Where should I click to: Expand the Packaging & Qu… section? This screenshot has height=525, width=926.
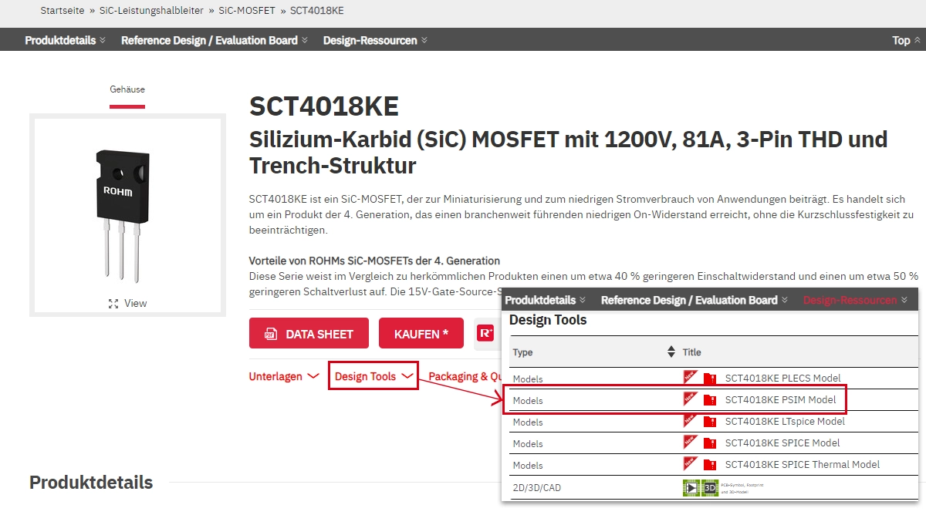click(465, 376)
